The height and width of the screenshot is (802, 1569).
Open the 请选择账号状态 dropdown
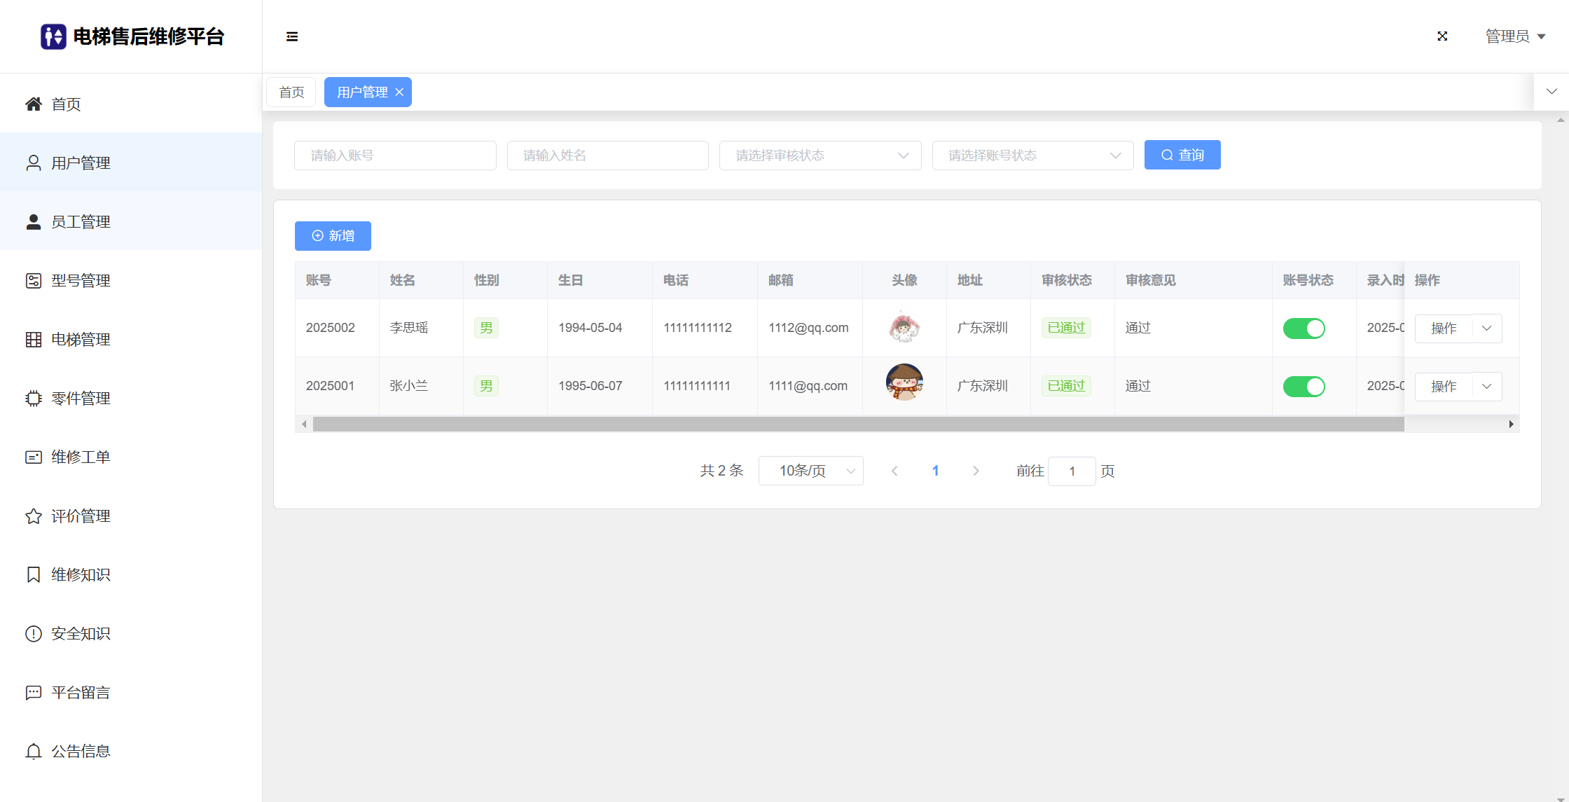1032,155
